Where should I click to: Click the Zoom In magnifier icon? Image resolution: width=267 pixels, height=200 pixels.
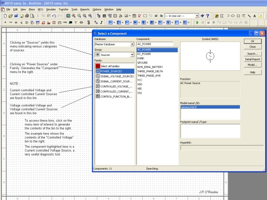[74, 16]
